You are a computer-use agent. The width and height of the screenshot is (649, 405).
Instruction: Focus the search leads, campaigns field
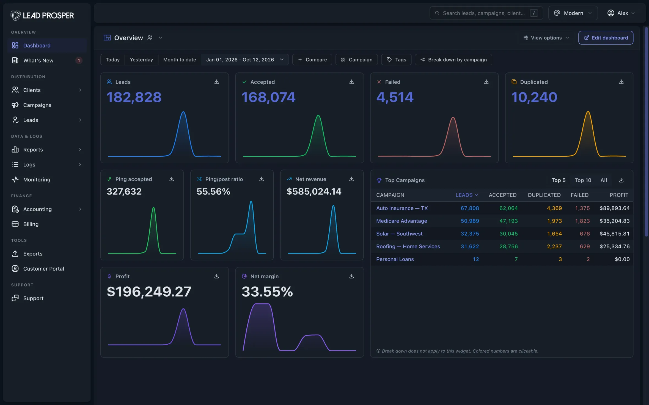(486, 13)
